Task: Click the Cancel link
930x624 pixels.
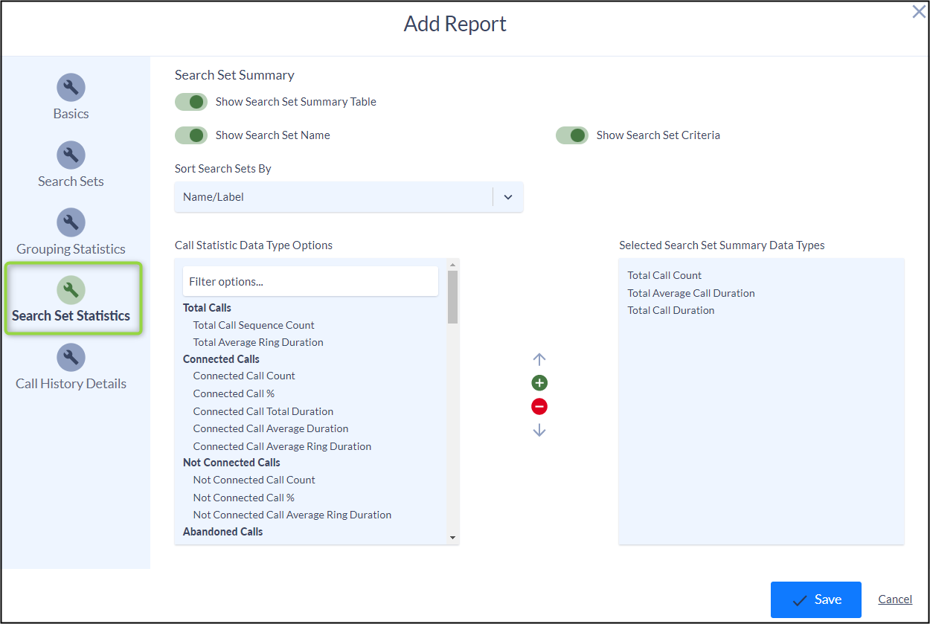Action: coord(895,599)
